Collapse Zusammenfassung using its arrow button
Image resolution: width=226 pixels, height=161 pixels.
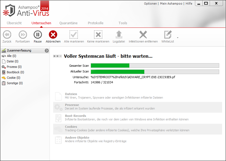[47, 50]
